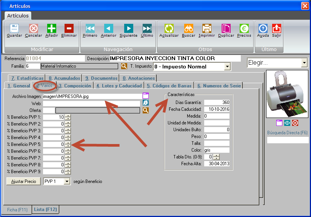Jump to Último record
Screen dimensions: 311x217
coord(147,29)
